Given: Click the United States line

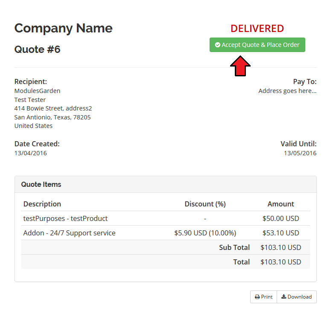Looking at the screenshot, I should [x=33, y=126].
